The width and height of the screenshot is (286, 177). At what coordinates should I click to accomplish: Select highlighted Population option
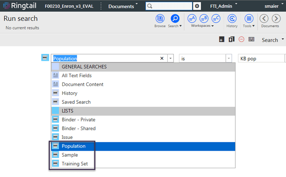click(143, 146)
